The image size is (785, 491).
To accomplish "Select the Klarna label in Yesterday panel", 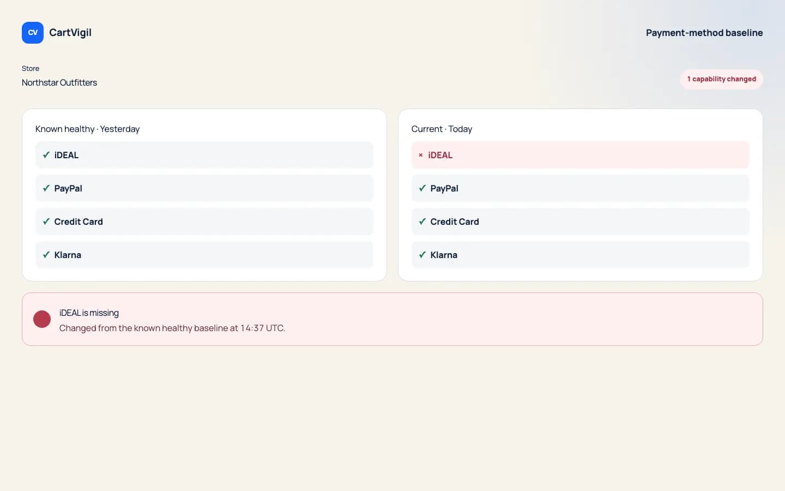I will (x=68, y=255).
